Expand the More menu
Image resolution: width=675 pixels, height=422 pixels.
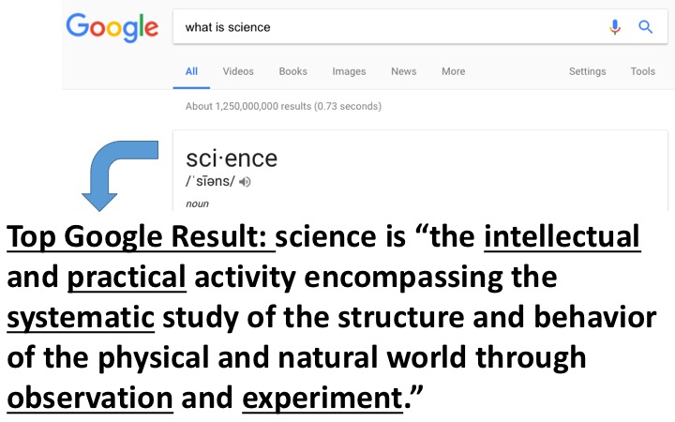tap(454, 71)
